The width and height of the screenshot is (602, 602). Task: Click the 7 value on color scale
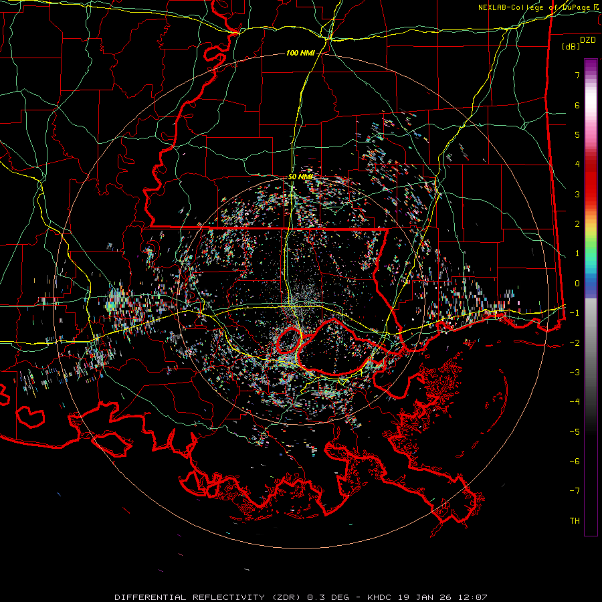[x=577, y=75]
